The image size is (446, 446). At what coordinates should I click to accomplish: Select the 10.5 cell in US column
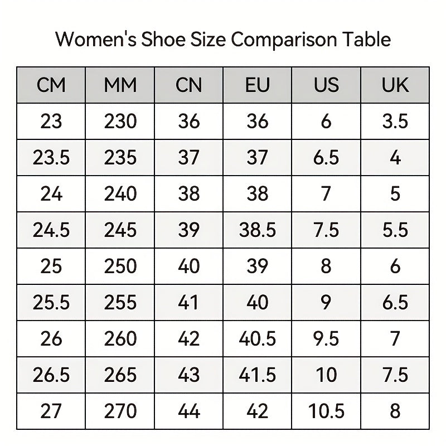(326, 411)
